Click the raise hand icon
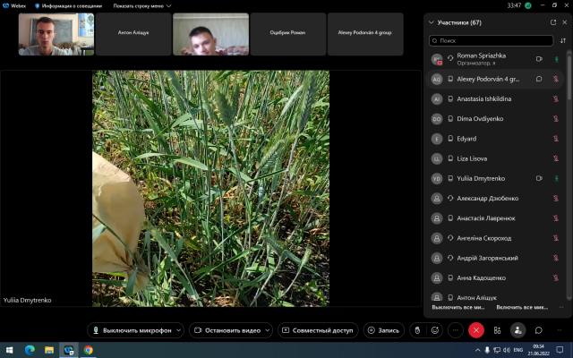573x358 pixels. coord(416,329)
